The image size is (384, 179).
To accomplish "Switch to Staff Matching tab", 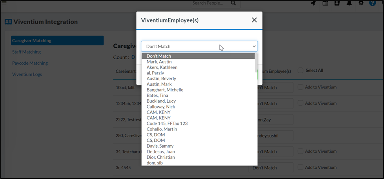I will point(26,52).
